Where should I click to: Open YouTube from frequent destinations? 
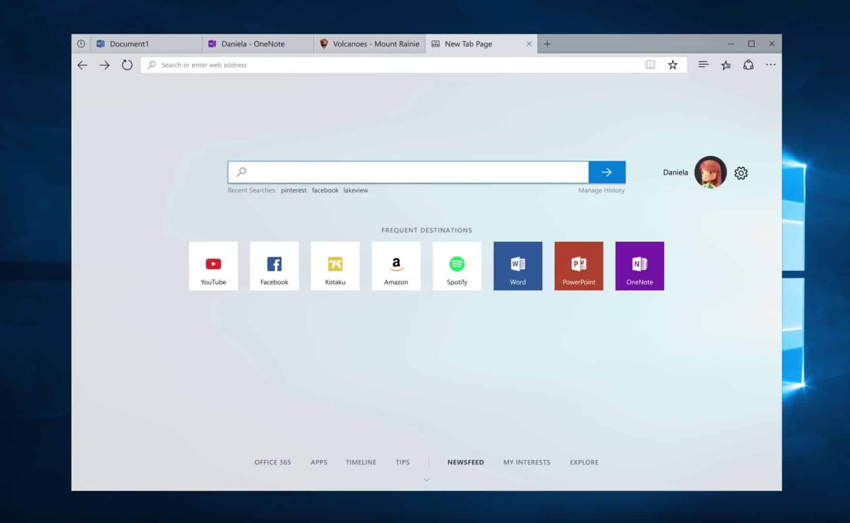point(213,266)
